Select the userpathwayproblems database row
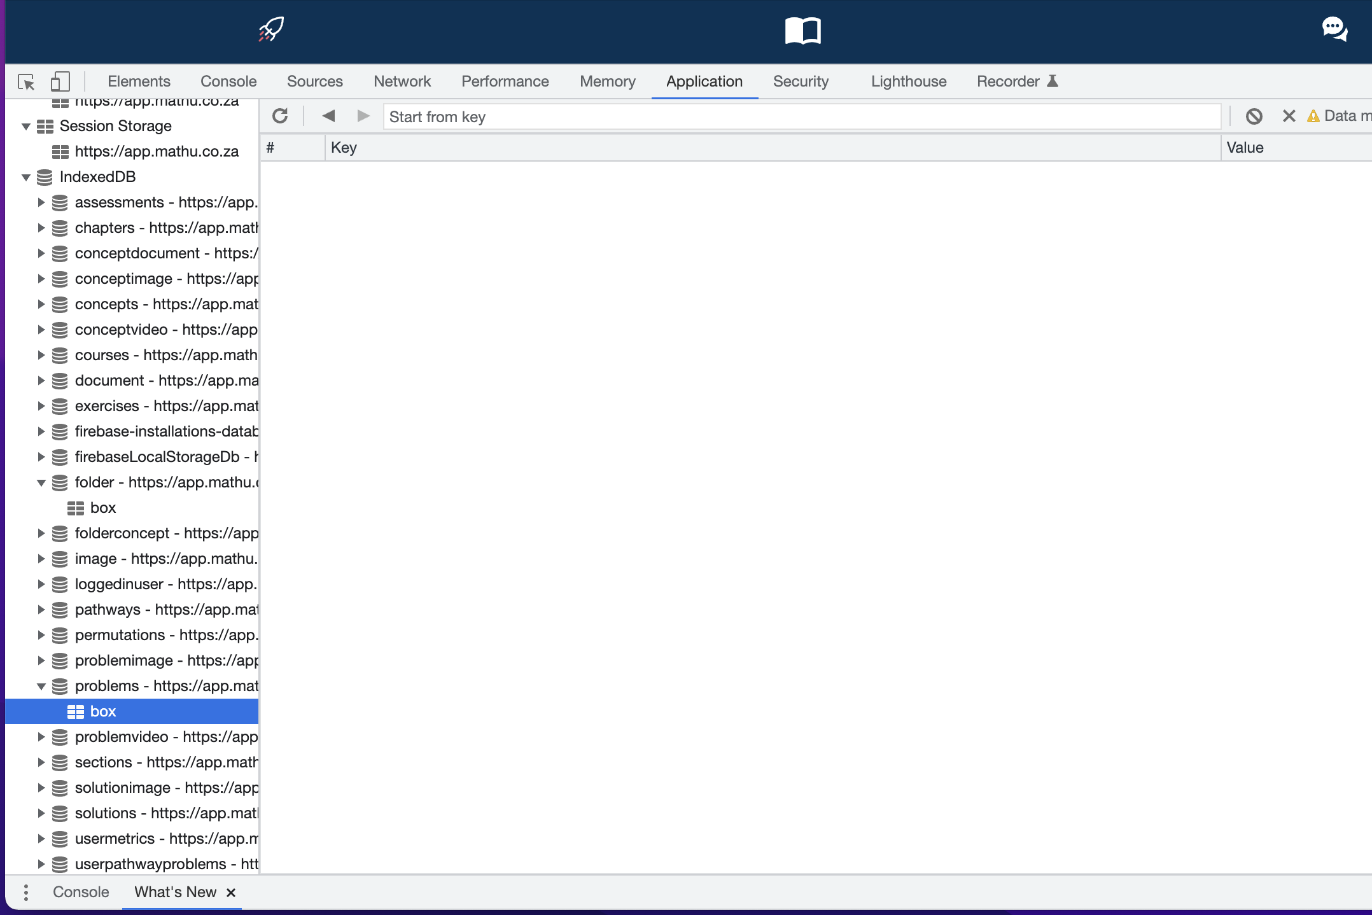Screen dimensions: 1372x915 tap(132, 864)
